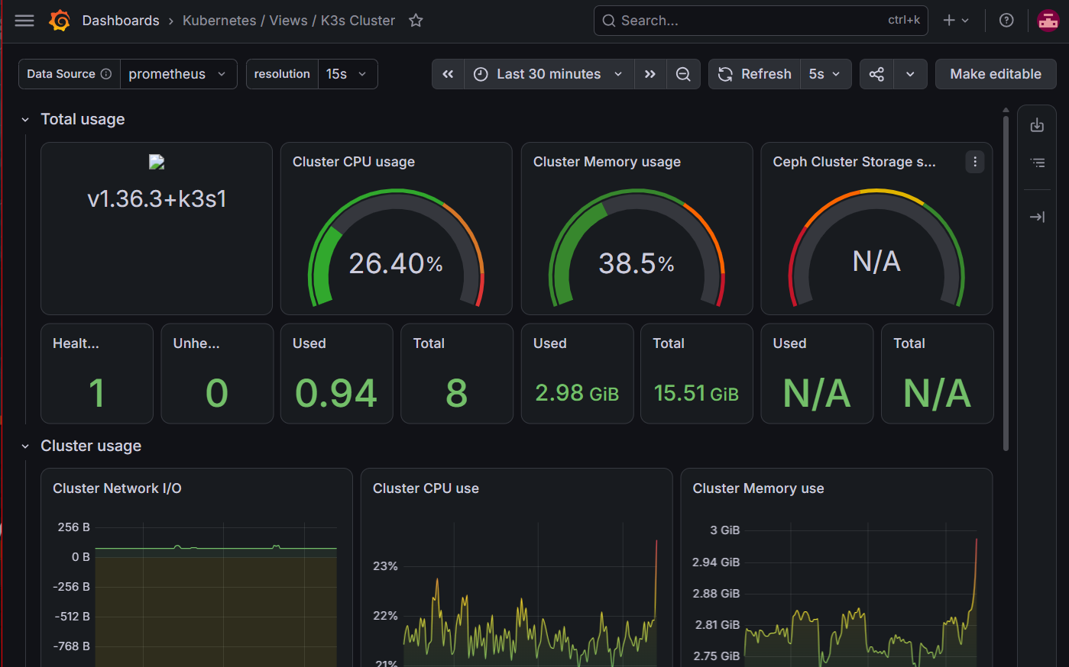
Task: Click the Cluster Memory usage panel title
Action: tap(607, 162)
